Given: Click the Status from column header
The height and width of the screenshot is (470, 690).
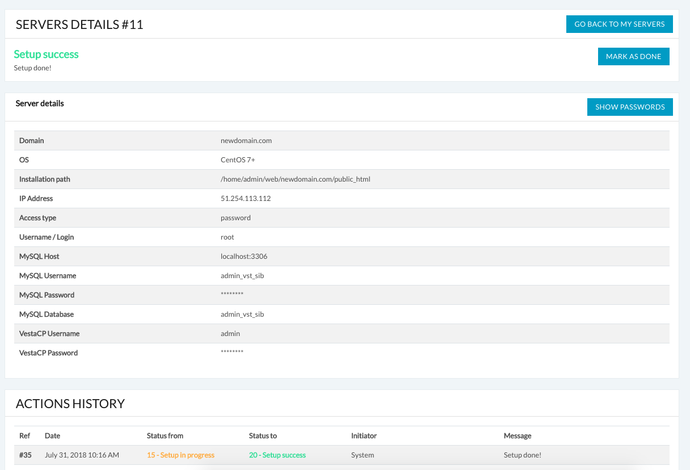Looking at the screenshot, I should tap(165, 436).
